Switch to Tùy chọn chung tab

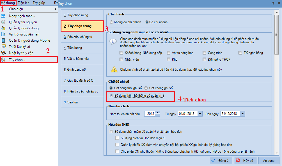coord(82,26)
